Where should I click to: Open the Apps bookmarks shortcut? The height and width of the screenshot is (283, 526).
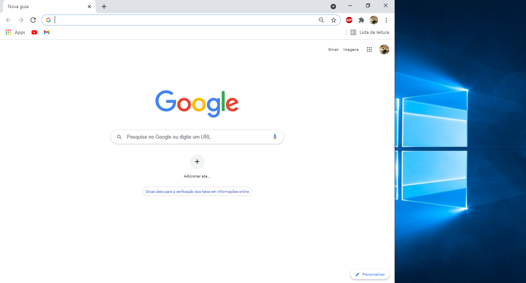pyautogui.click(x=15, y=32)
